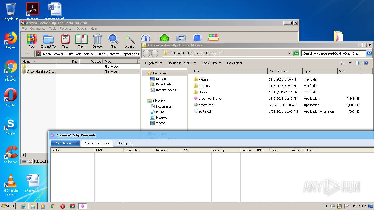Select siteslet.rtf desktop file

click(32, 183)
